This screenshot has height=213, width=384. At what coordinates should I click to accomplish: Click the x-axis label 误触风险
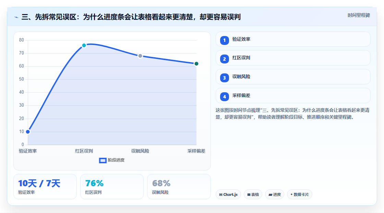pos(140,151)
